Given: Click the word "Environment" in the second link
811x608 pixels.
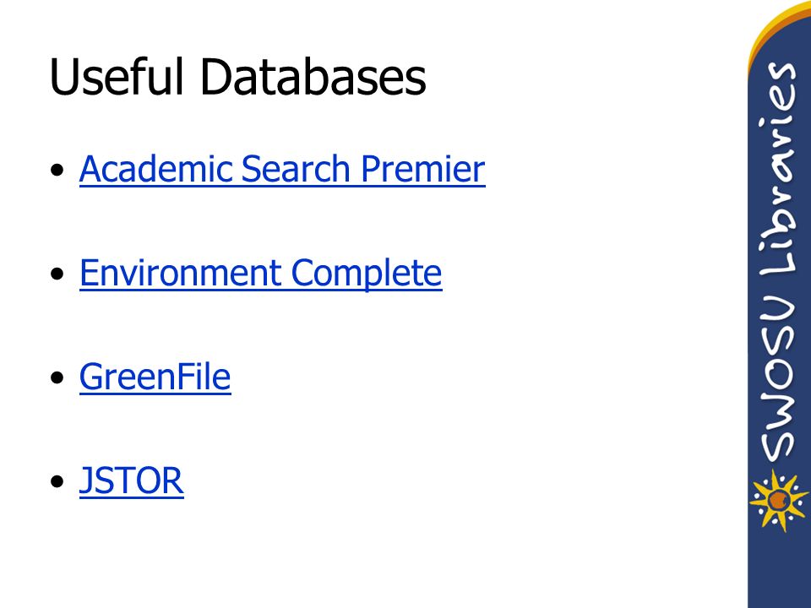Looking at the screenshot, I should 181,273.
